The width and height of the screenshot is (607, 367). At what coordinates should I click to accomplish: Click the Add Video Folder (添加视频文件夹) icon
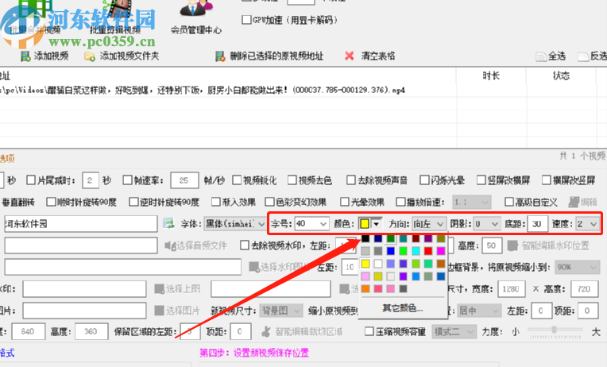pos(90,56)
